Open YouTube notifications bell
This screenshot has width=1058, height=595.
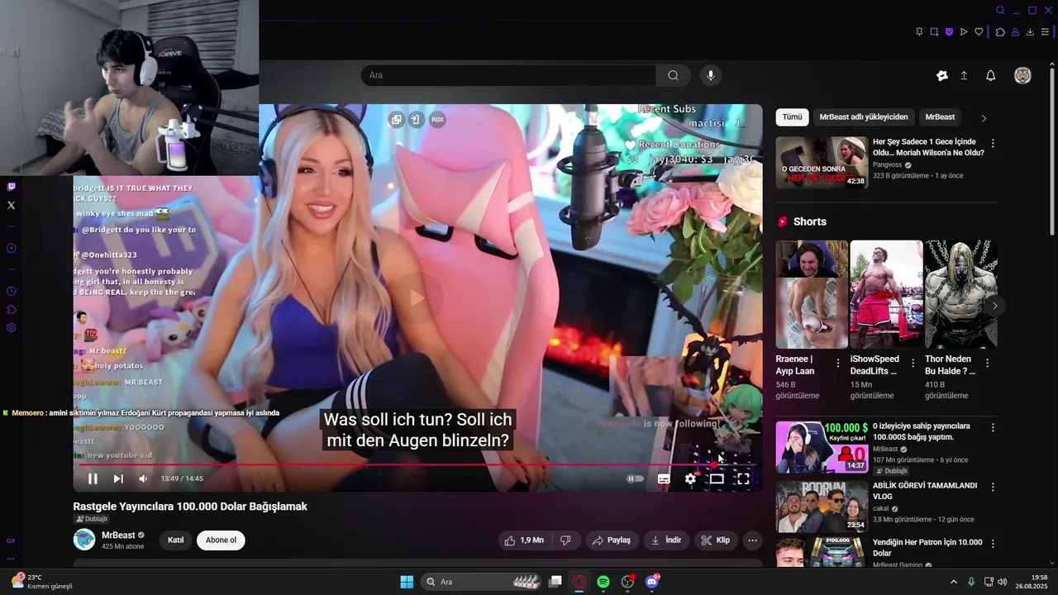990,76
